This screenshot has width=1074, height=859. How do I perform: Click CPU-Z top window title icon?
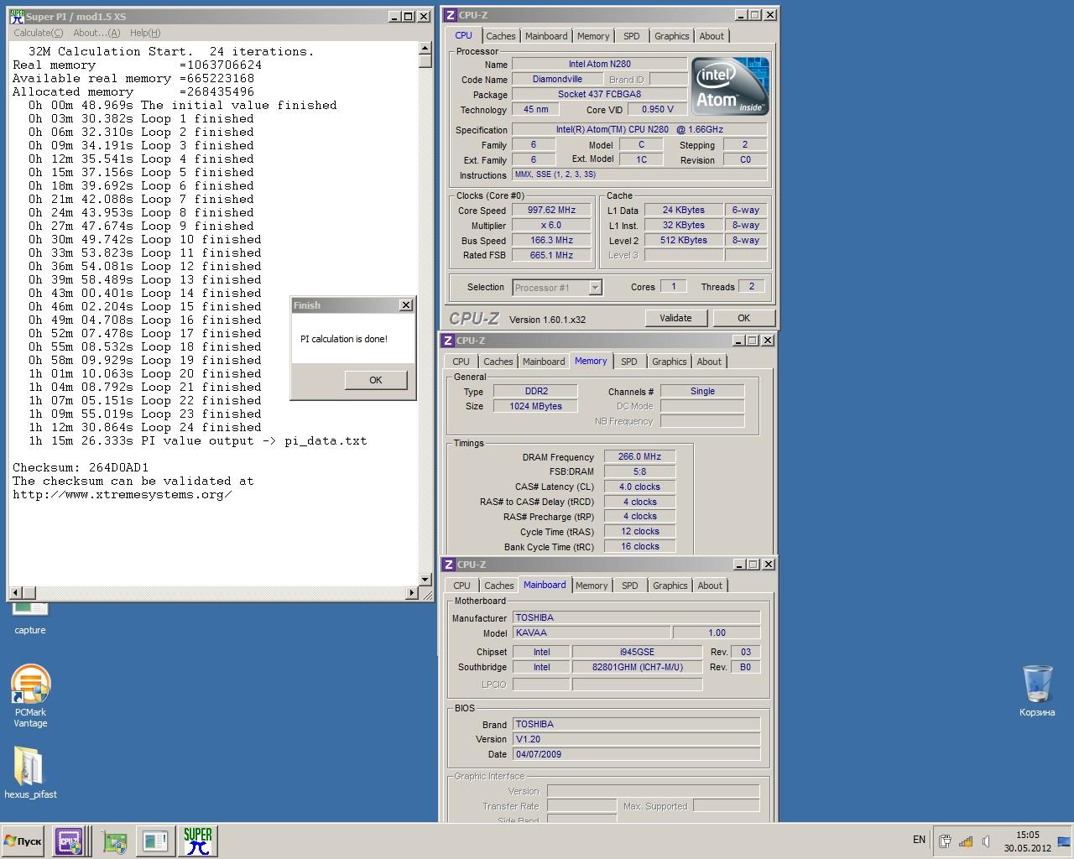(x=450, y=15)
